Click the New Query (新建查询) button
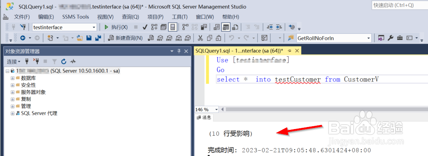 tap(125, 38)
